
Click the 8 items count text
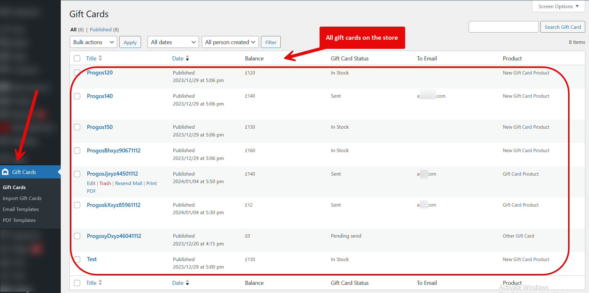click(x=577, y=42)
